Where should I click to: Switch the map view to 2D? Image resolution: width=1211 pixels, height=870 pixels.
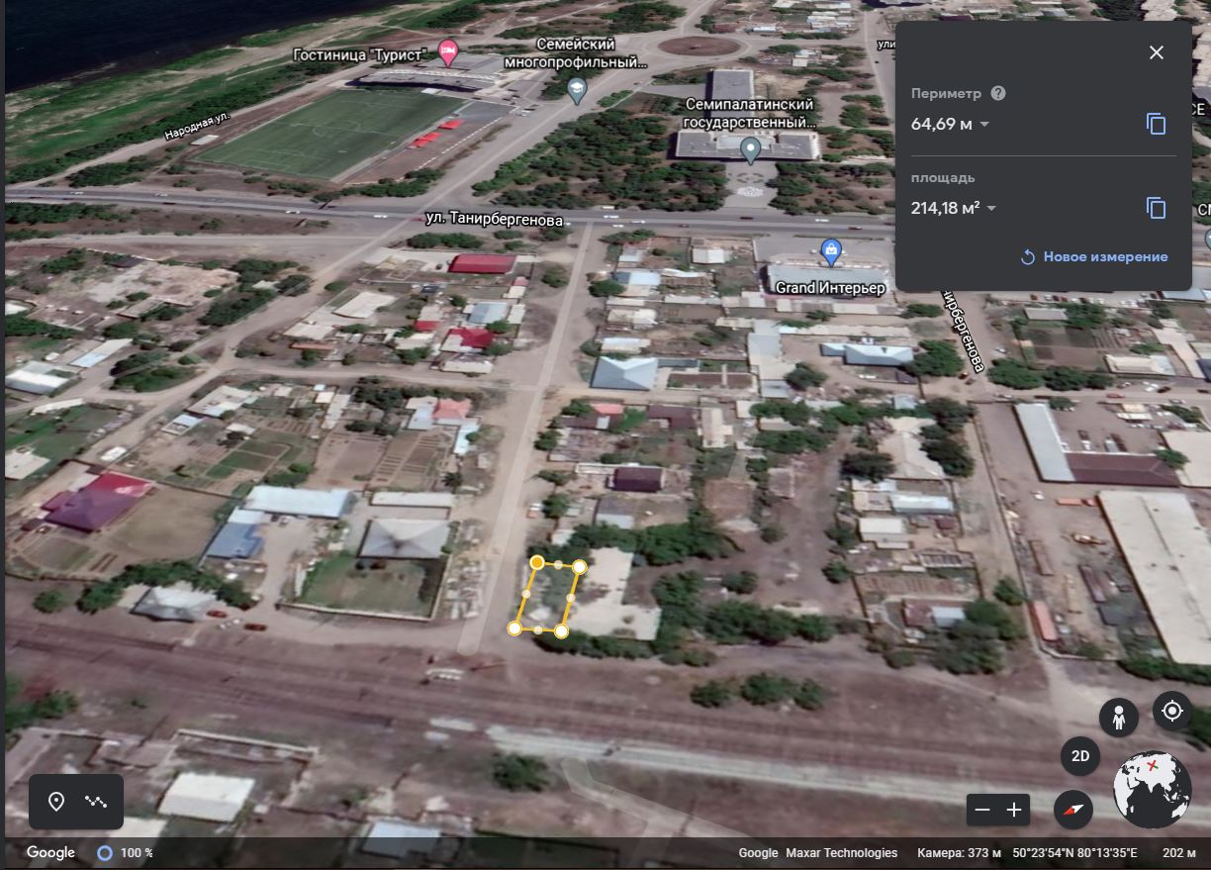tap(1080, 758)
